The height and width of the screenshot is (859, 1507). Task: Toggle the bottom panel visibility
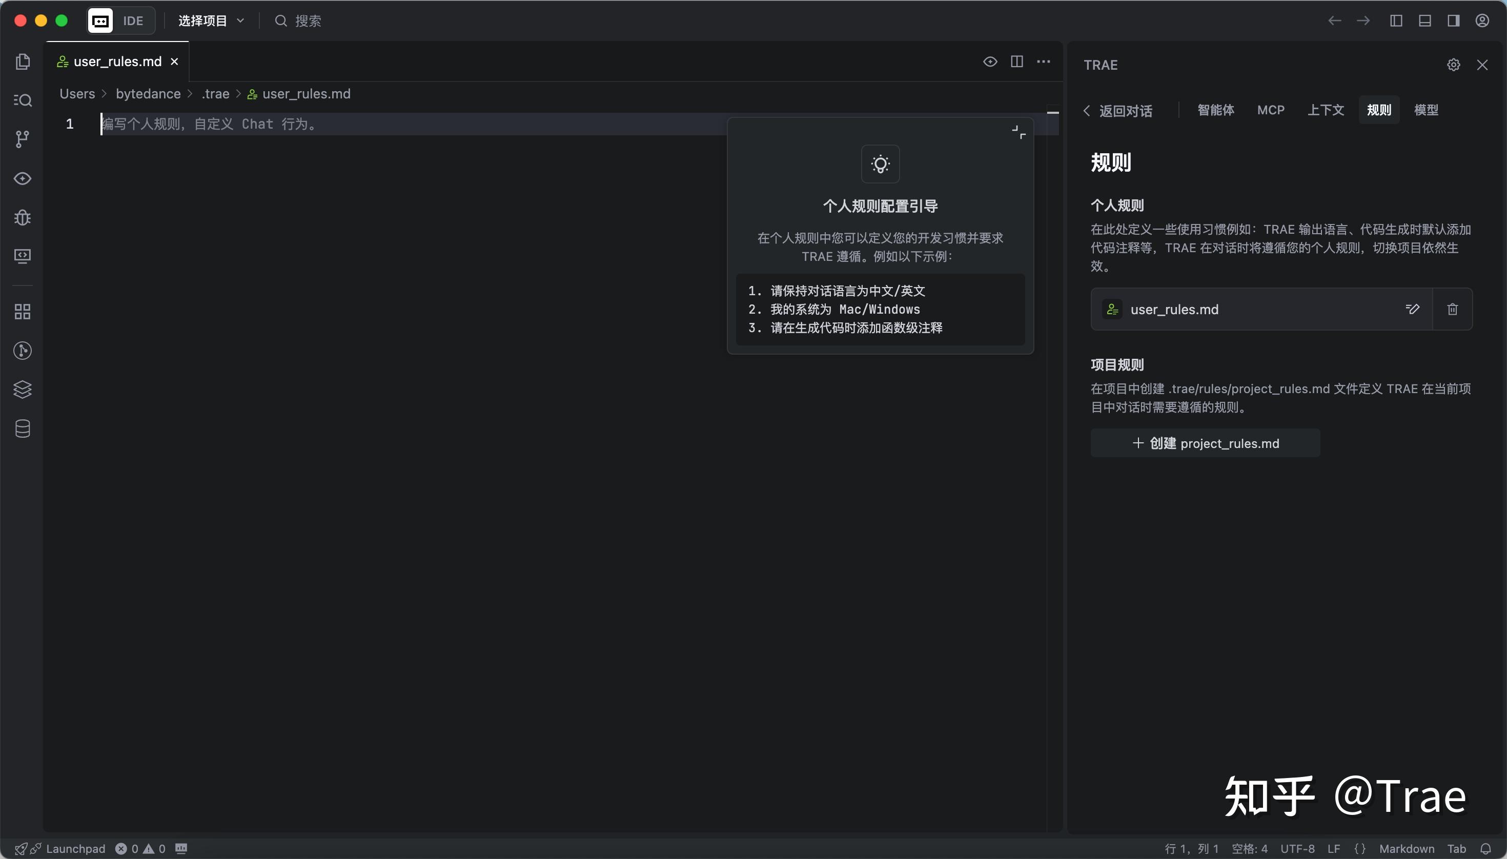1425,21
